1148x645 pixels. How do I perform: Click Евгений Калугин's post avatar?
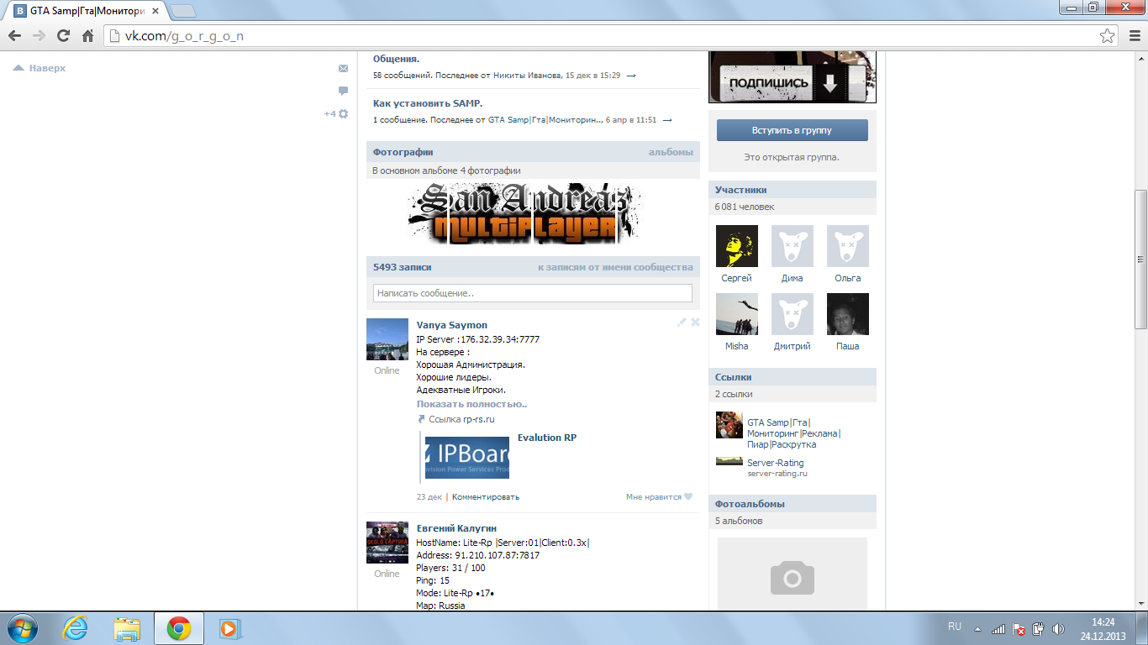(x=387, y=543)
